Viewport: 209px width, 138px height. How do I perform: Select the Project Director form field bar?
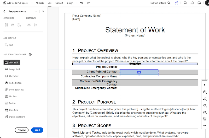click(x=135, y=64)
